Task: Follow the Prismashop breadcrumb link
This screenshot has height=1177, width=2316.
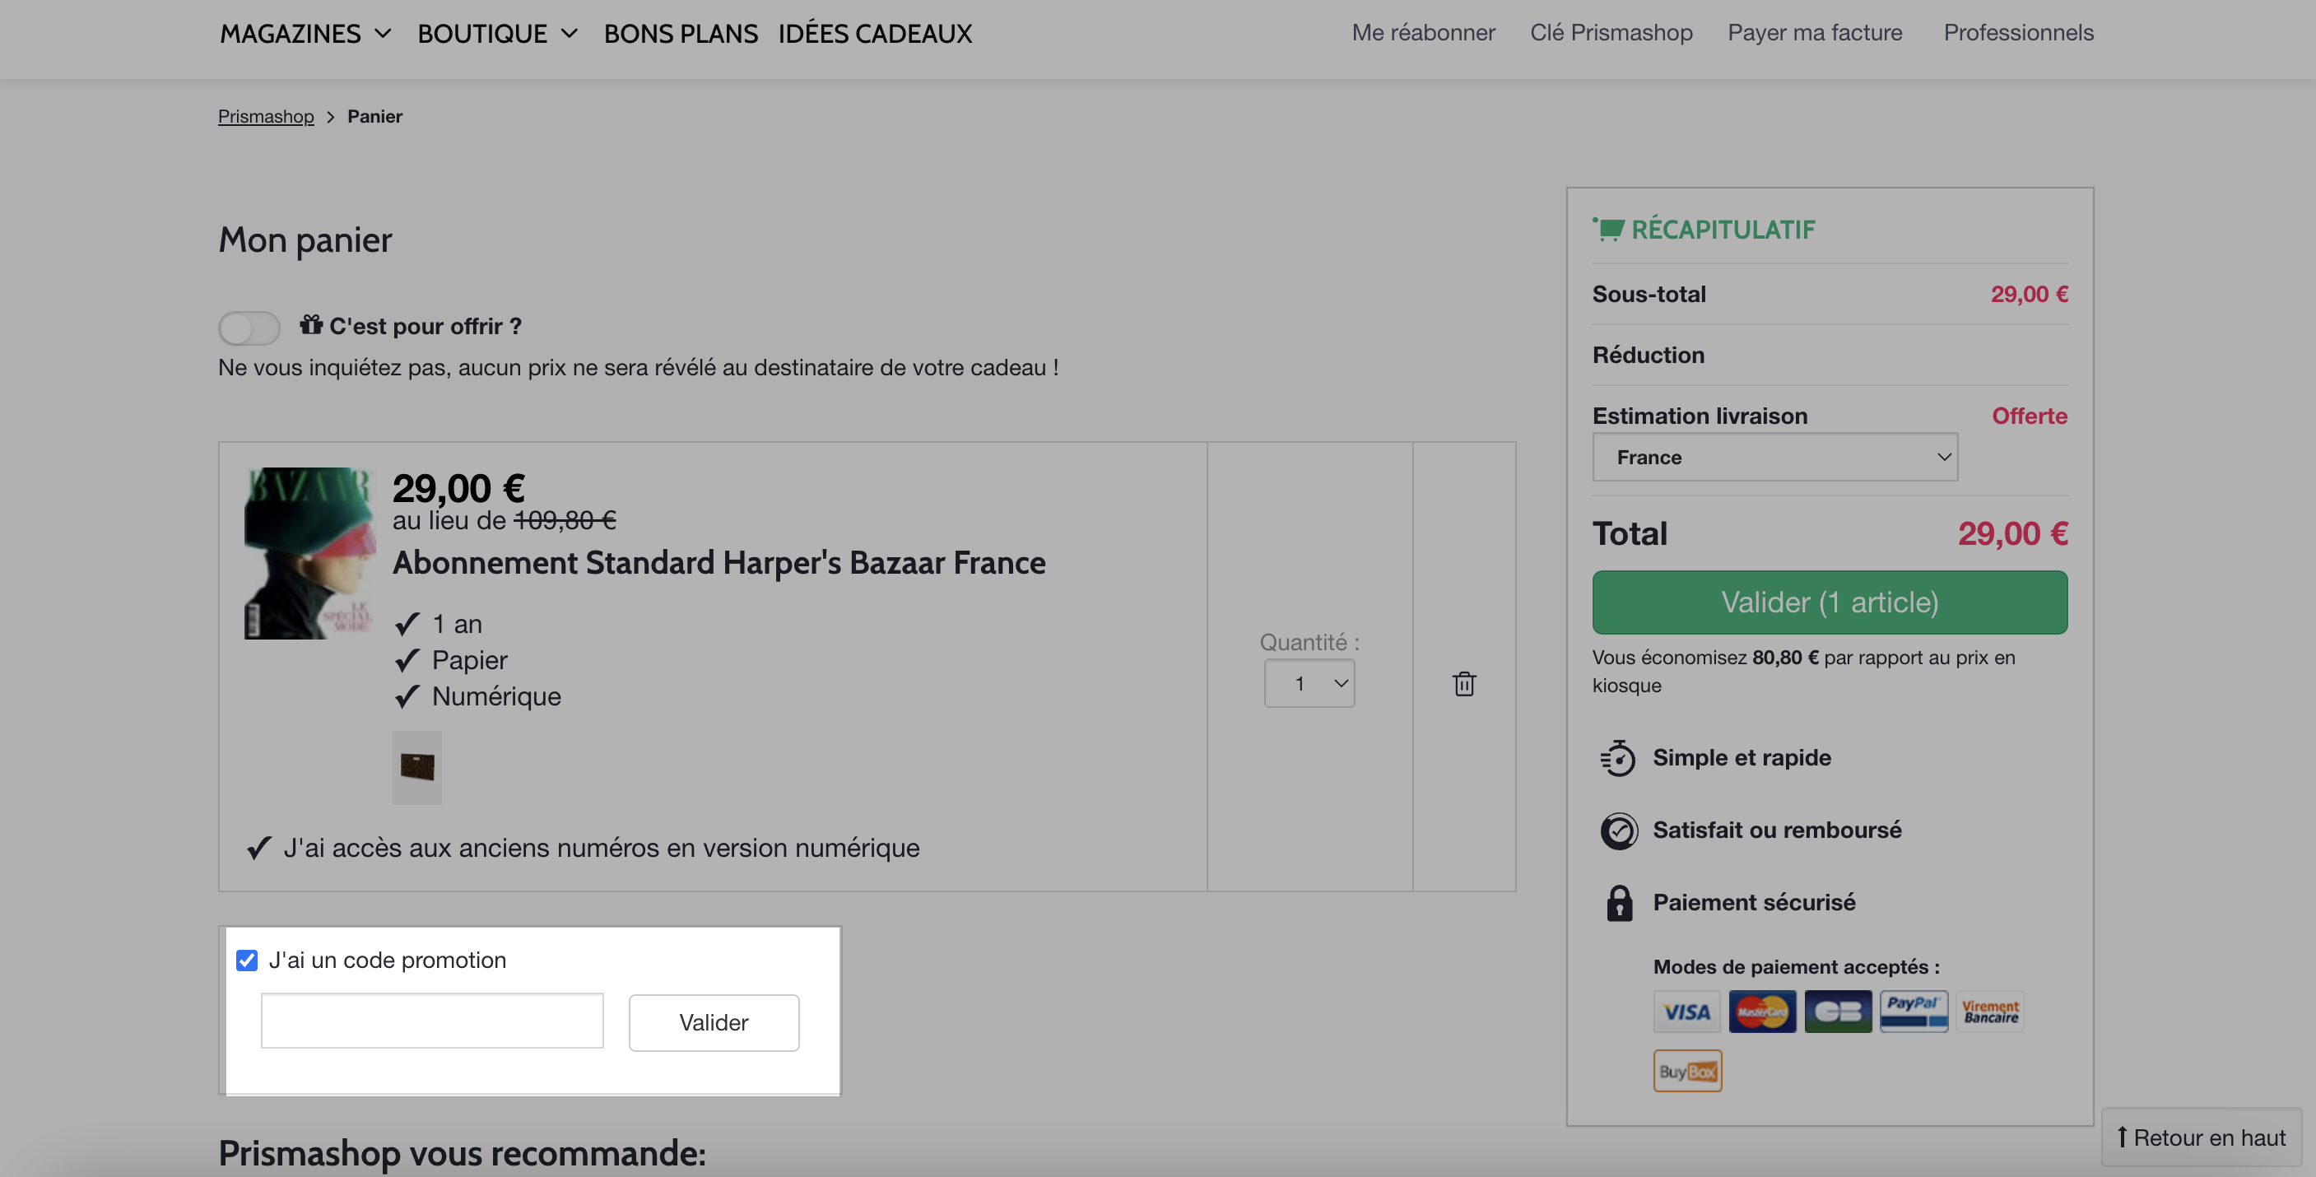Action: (x=266, y=116)
